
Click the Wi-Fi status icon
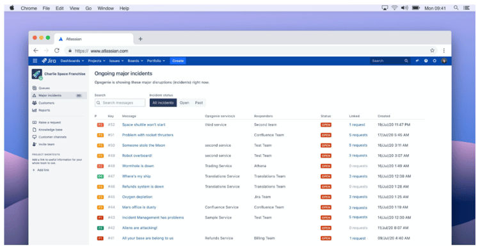coord(395,8)
